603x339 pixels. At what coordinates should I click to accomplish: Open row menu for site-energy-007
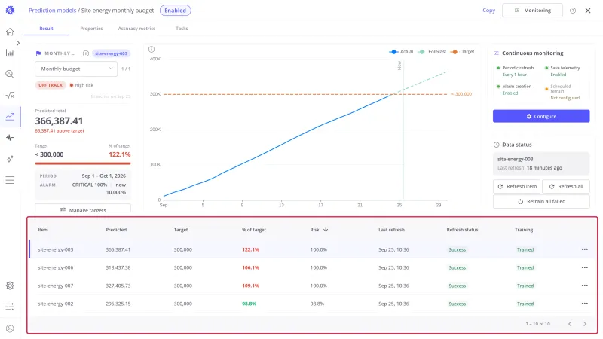[585, 286]
